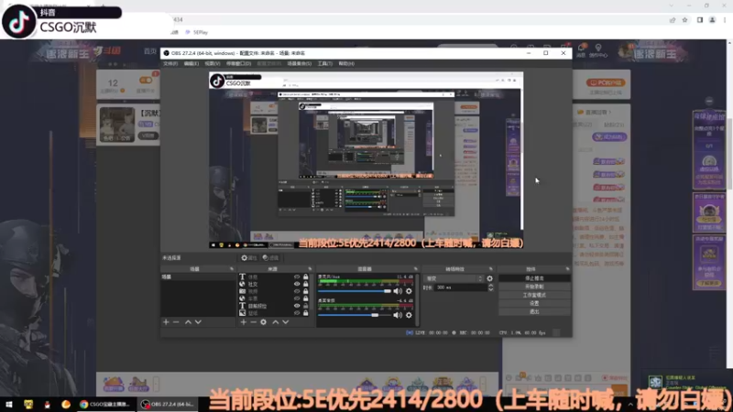Screen dimensions: 733x412
Task: Open 停靠窗口(D) menu in OBS
Action: pyautogui.click(x=238, y=63)
